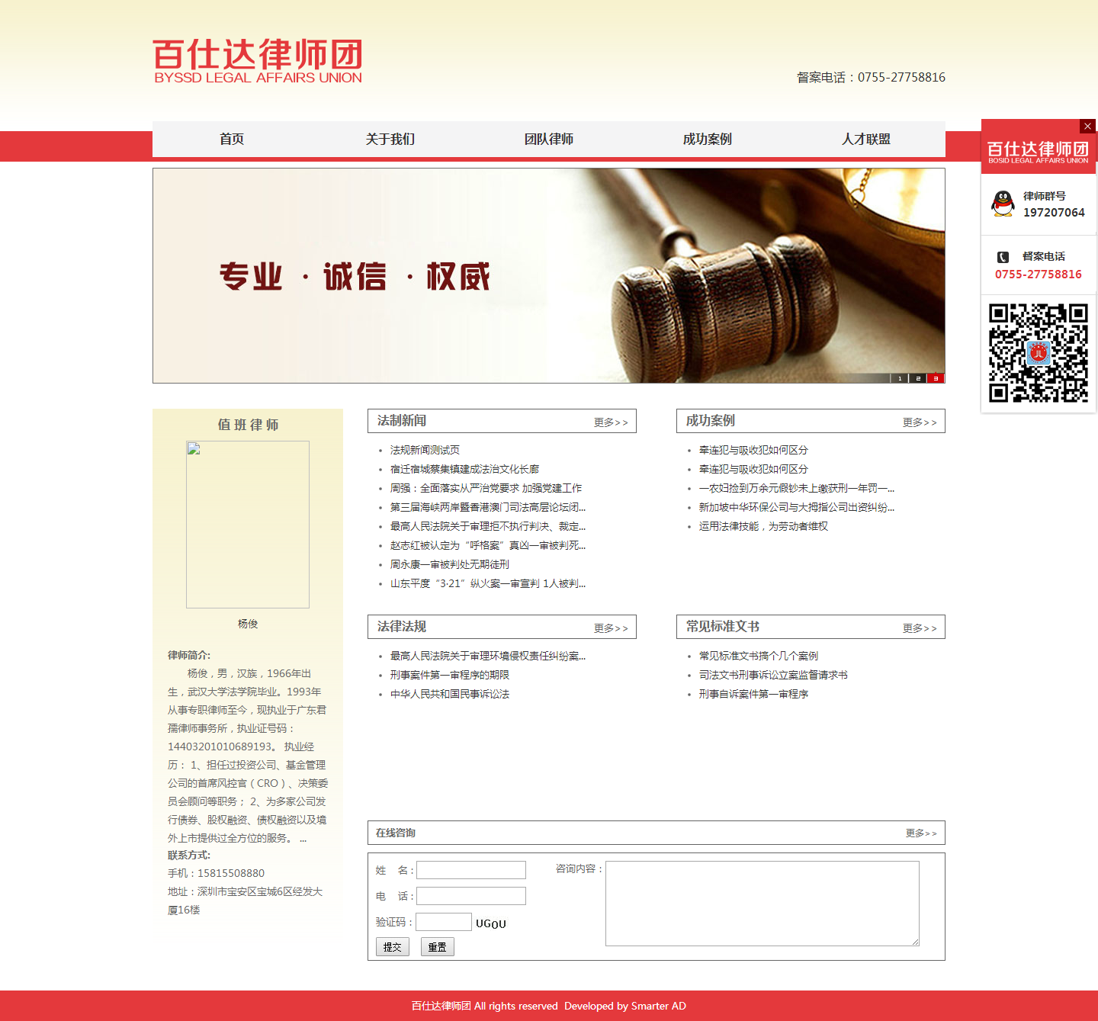The width and height of the screenshot is (1098, 1021).
Task: Submit the form with 提交 button
Action: [392, 946]
